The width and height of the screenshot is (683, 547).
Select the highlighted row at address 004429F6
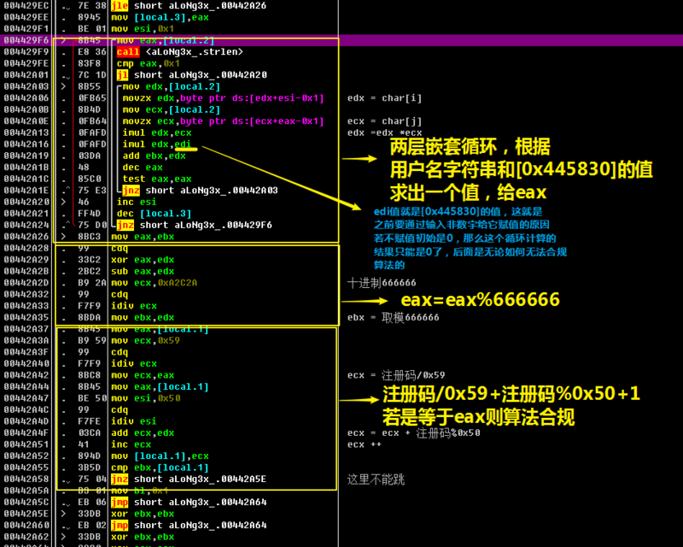(x=341, y=40)
